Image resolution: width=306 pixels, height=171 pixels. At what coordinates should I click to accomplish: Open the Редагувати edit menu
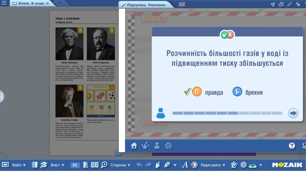pyautogui.click(x=213, y=165)
